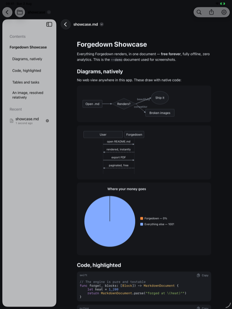Tap the top-left back chevron button

click(x=7, y=12)
